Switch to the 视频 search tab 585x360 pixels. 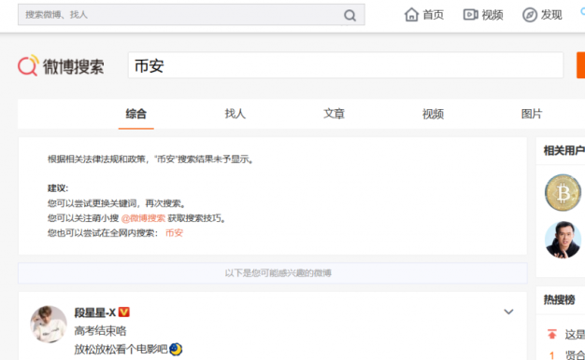pyautogui.click(x=433, y=114)
